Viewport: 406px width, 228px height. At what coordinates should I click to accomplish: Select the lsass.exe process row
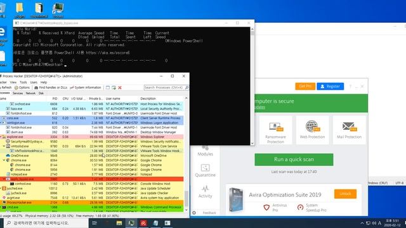point(91,108)
